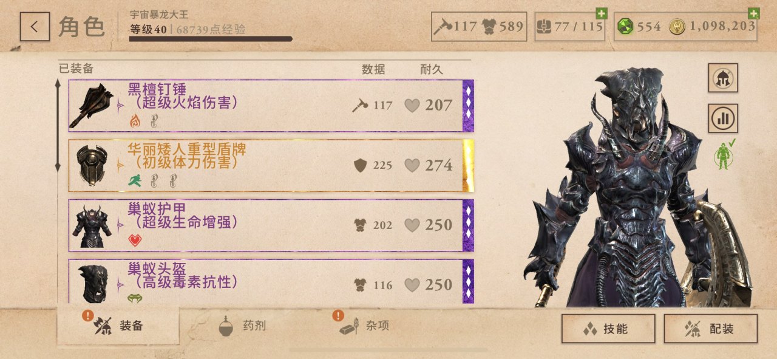Select the 黑檀钉锤 warhammer thumbnail
Screen dimensions: 777x359
[92, 106]
